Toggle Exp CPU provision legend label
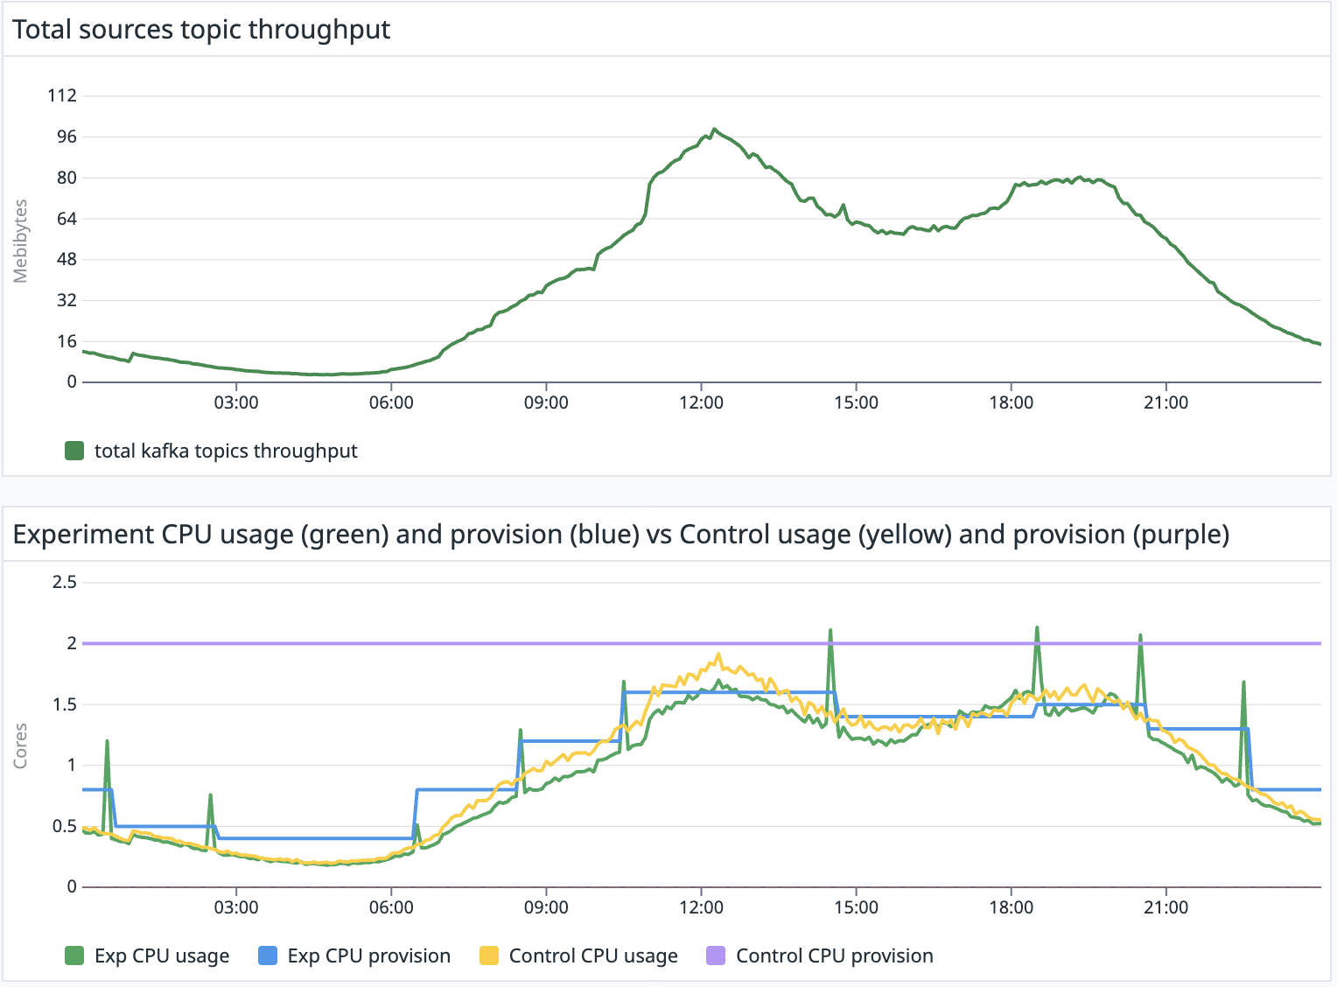Viewport: 1337px width, 987px height. [368, 955]
